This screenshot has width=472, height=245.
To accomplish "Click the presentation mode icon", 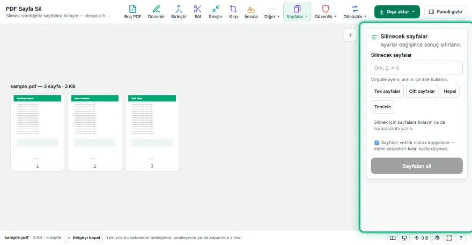I will (404, 238).
